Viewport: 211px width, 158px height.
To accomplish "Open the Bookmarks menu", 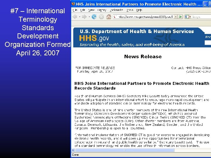I will pyautogui.click(x=116, y=10).
